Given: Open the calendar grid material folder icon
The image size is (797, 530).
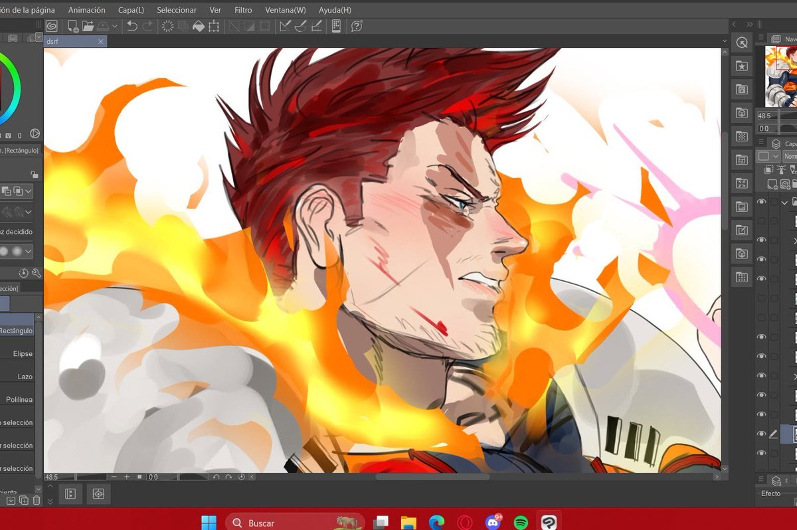Looking at the screenshot, I should pos(742,276).
